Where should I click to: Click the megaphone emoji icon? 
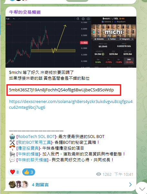[x=12, y=154]
